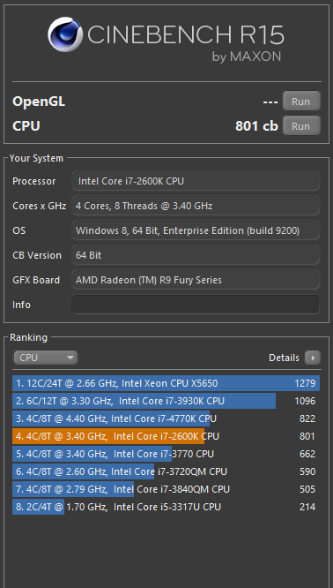Image resolution: width=333 pixels, height=588 pixels.
Task: Click the Details label in Ranking
Action: tap(284, 358)
